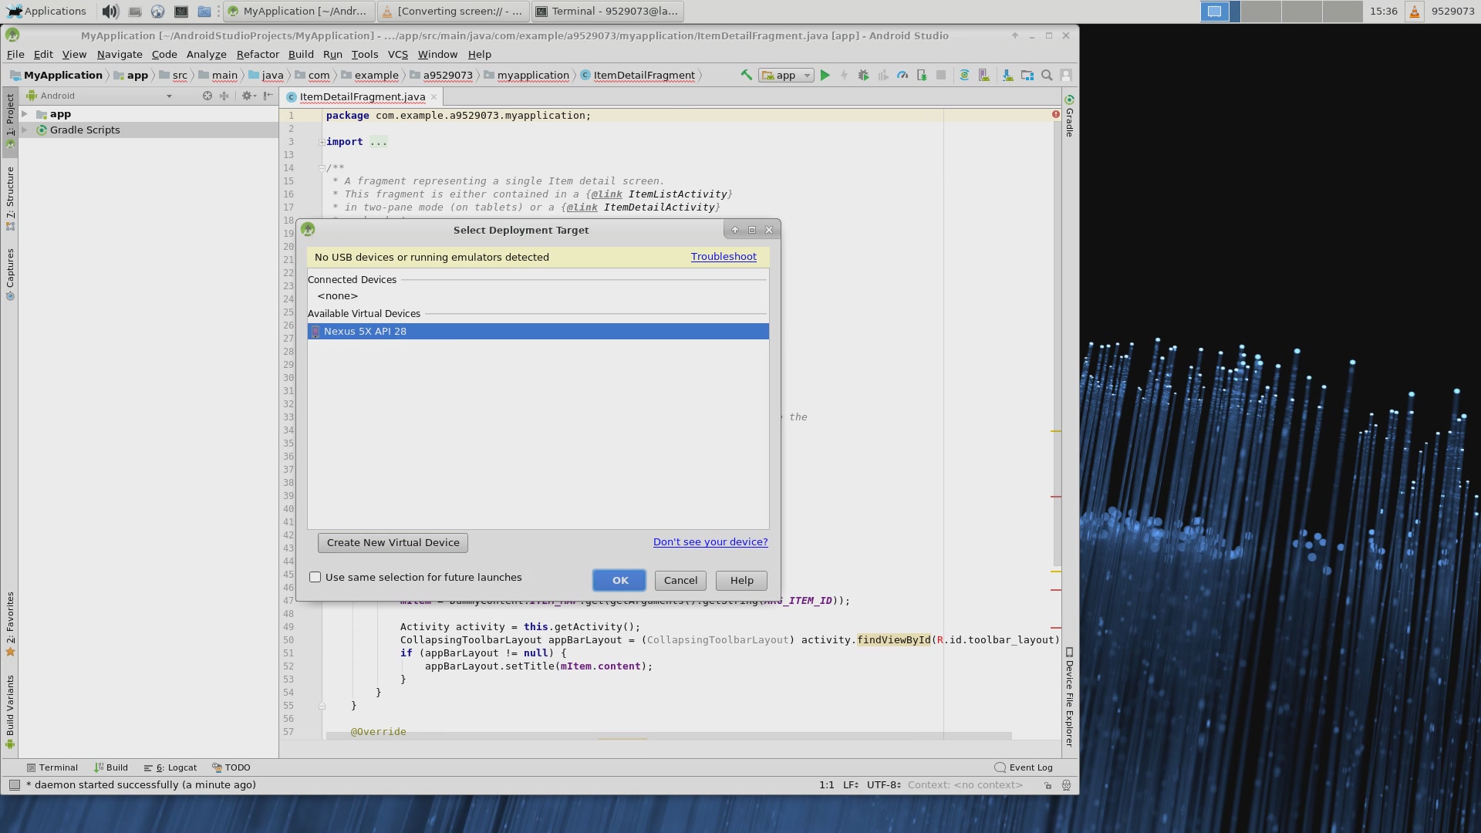Screen dimensions: 1481x833
Task: Open the Build menu
Action: [301, 54]
